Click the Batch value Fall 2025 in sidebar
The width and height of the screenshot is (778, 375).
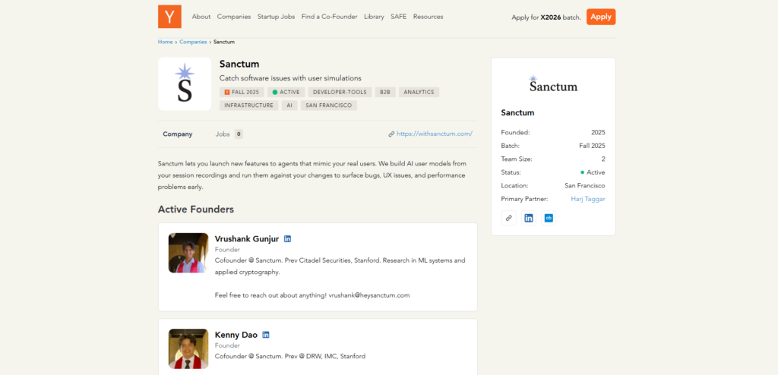pos(592,146)
